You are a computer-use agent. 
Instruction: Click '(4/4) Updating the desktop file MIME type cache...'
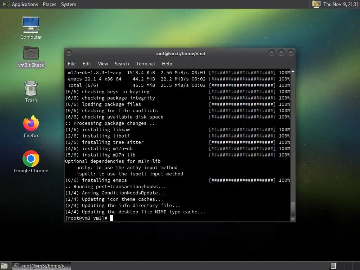click(x=135, y=212)
